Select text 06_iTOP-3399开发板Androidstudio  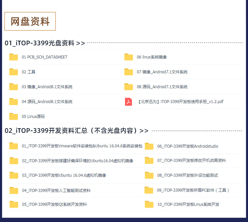pyautogui.click(x=188, y=146)
